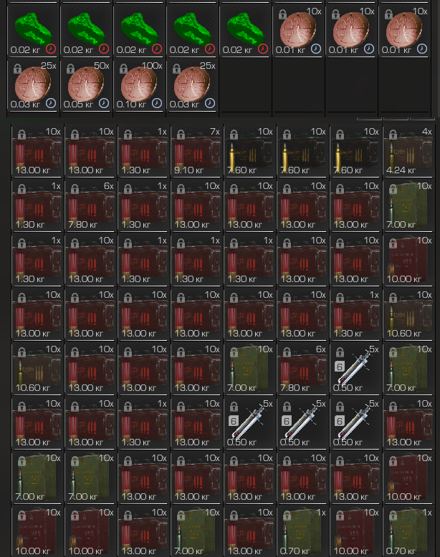The width and height of the screenshot is (440, 557).
Task: Select the last 25x coin stack
Action: click(193, 85)
